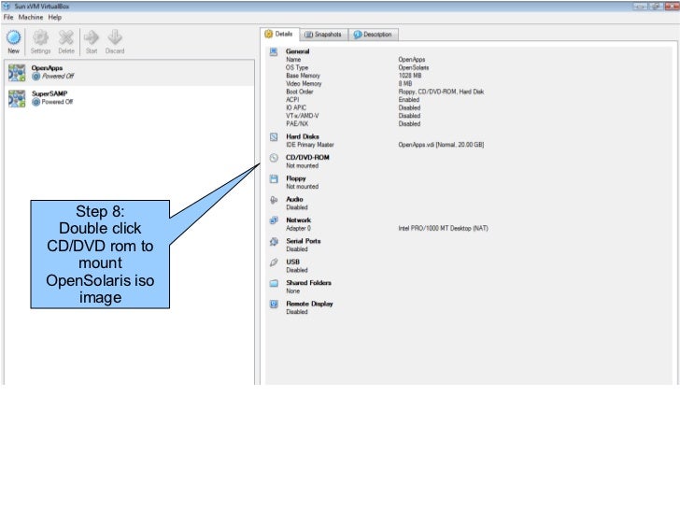Click the Floppy diskette icon
The image size is (680, 510).
(x=274, y=178)
